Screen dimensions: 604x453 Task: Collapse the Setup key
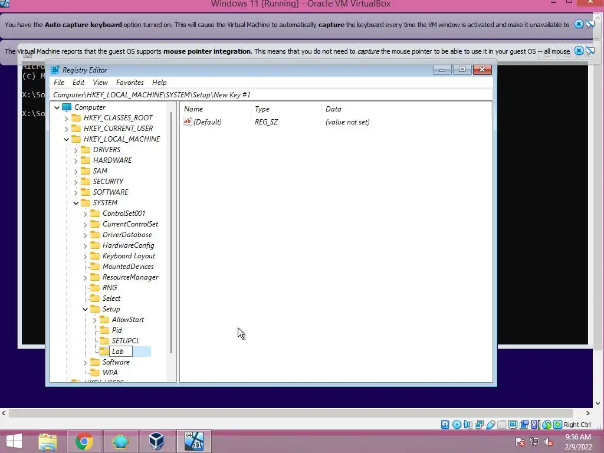click(85, 309)
